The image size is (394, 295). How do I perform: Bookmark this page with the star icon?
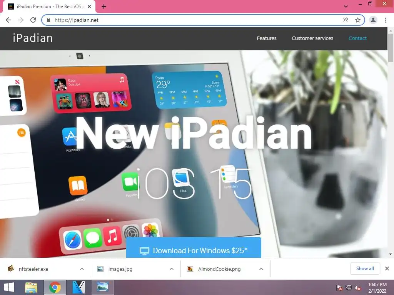click(x=358, y=20)
